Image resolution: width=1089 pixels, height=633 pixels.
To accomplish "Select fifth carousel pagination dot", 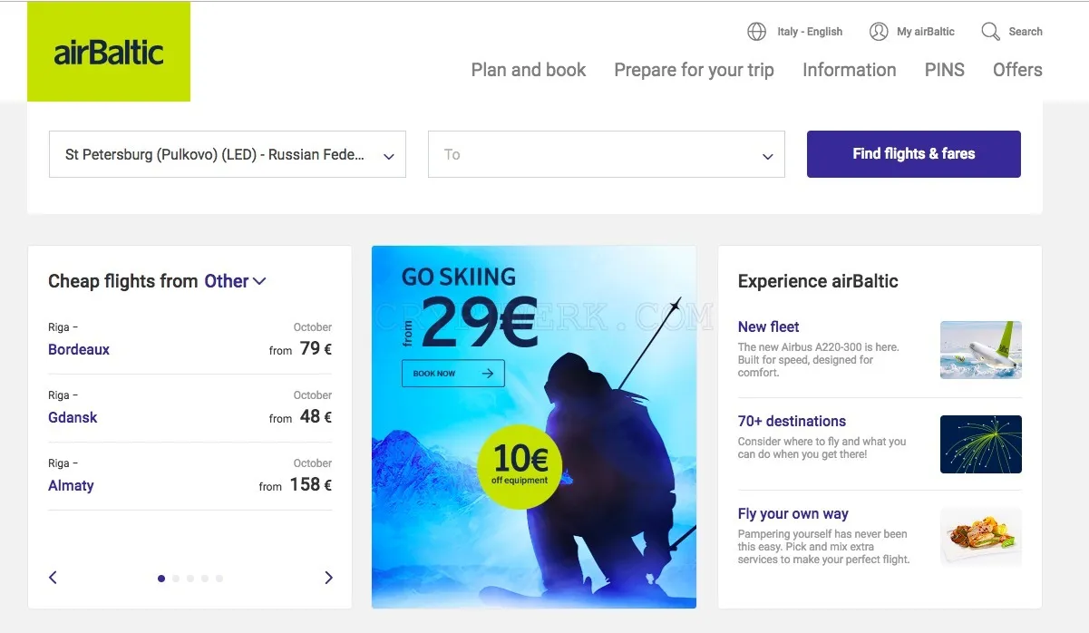I will click(x=219, y=579).
